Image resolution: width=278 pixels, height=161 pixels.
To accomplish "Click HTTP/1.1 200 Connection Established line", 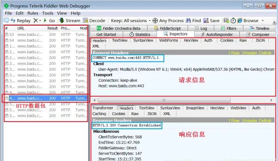I will click(127, 125).
